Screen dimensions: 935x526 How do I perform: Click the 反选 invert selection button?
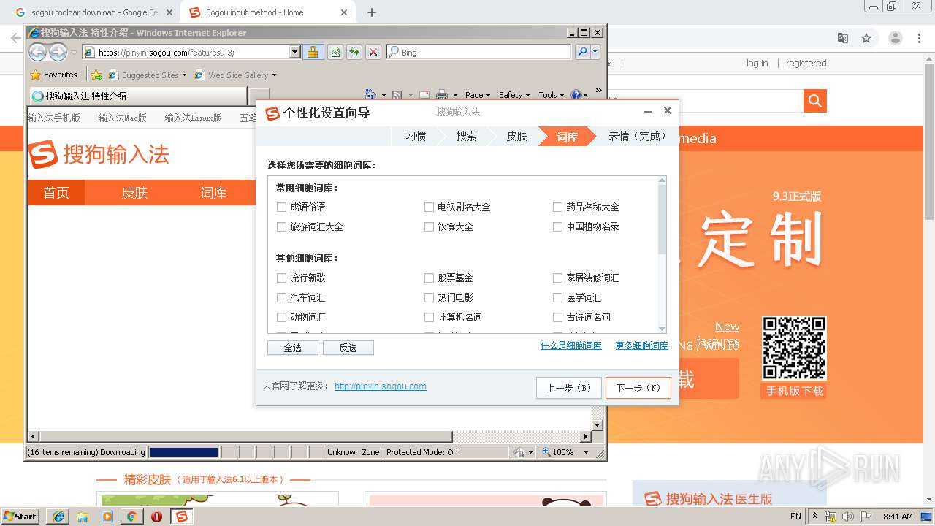348,348
